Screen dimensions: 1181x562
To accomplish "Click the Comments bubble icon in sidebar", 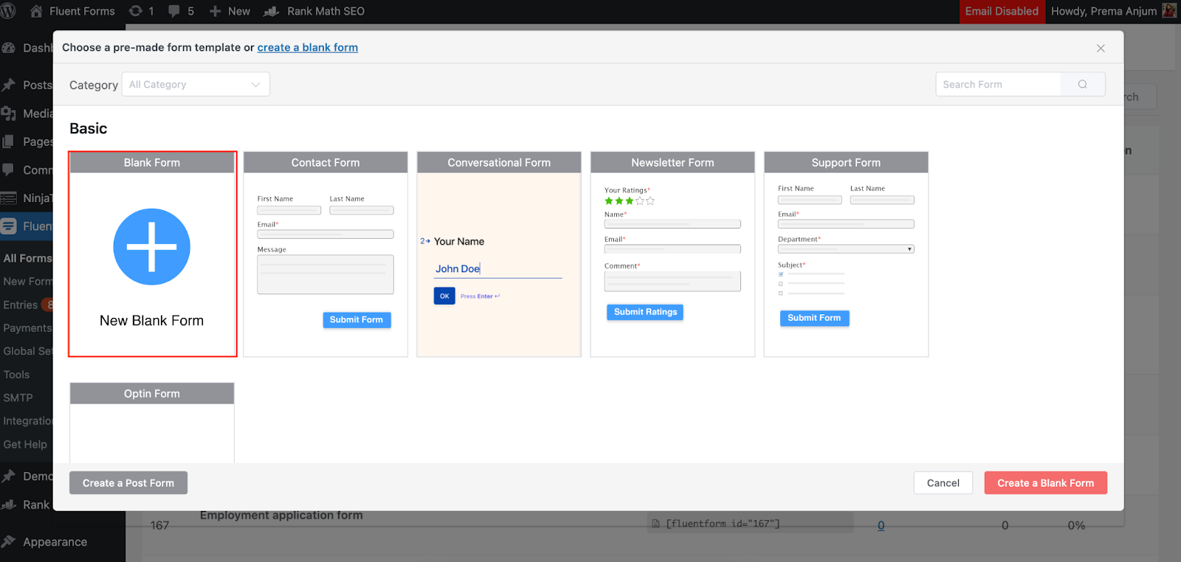I will click(x=9, y=170).
